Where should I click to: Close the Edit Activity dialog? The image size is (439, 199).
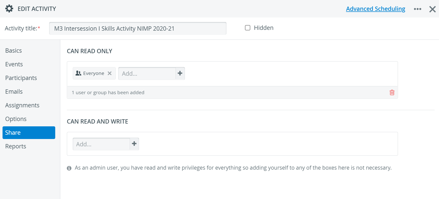coord(432,9)
